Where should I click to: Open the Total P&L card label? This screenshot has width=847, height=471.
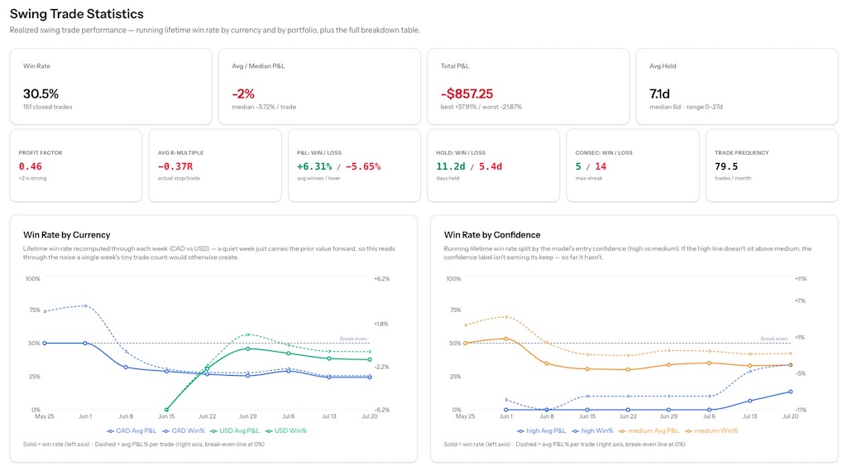[x=455, y=66]
